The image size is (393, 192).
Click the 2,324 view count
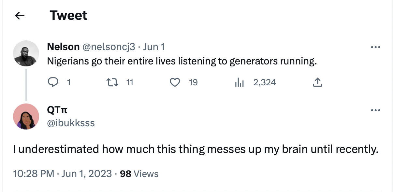[x=264, y=83]
